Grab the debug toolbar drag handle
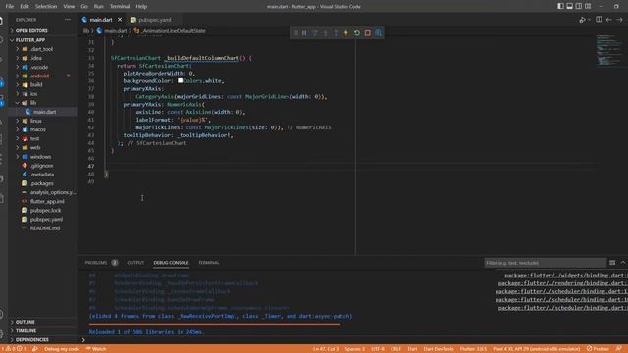 tap(296, 33)
